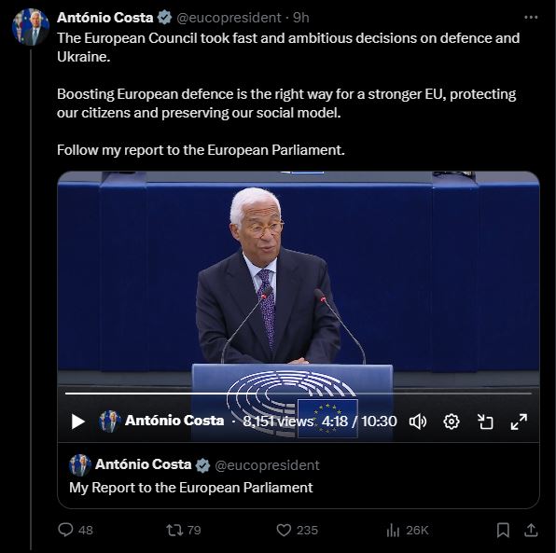Click the @eucopresident handle in post header
The image size is (556, 553).
pyautogui.click(x=229, y=18)
